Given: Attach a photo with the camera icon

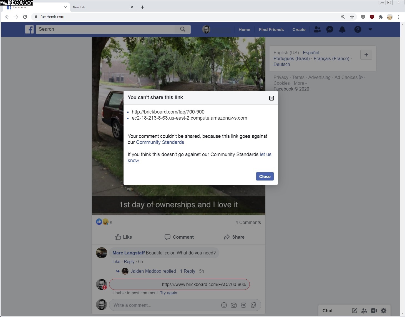Looking at the screenshot, I should coord(234,305).
